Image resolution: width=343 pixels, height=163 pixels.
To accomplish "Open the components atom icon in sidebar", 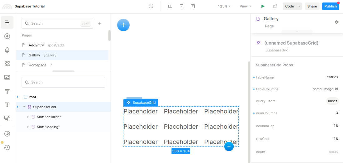I will click(7, 64).
